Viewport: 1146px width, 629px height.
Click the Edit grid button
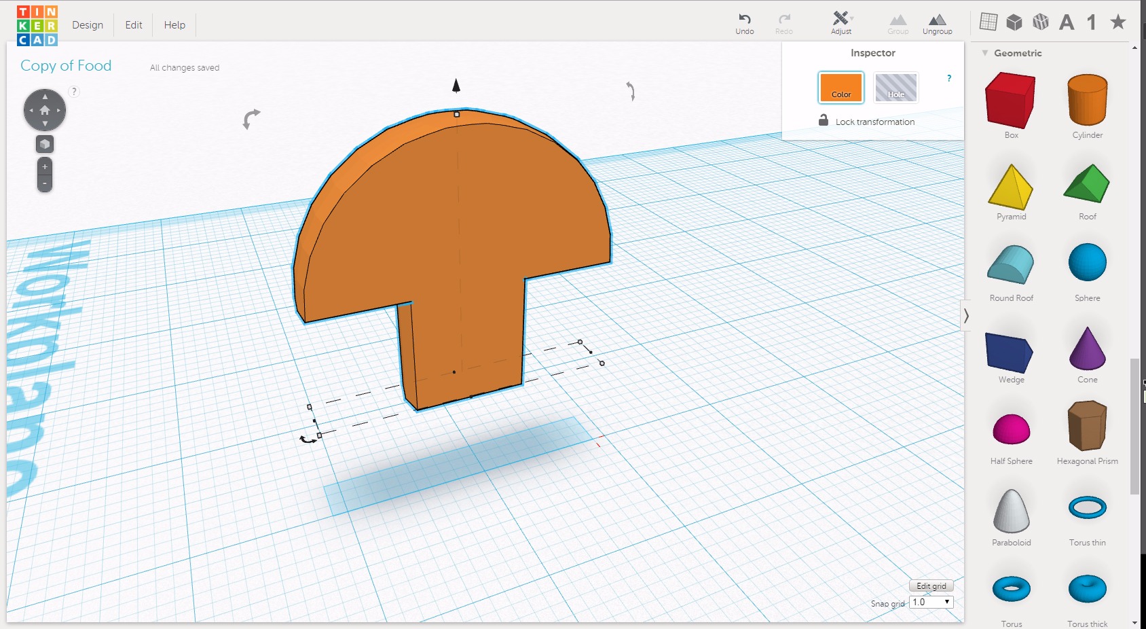click(931, 586)
